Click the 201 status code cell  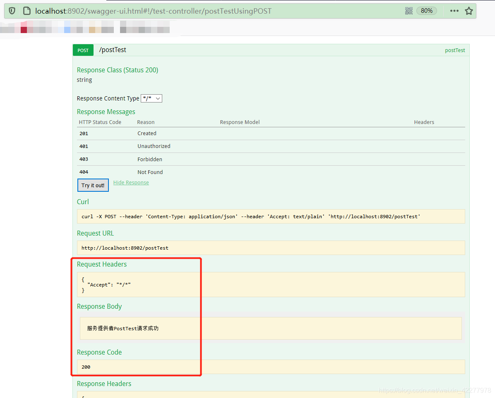click(84, 133)
